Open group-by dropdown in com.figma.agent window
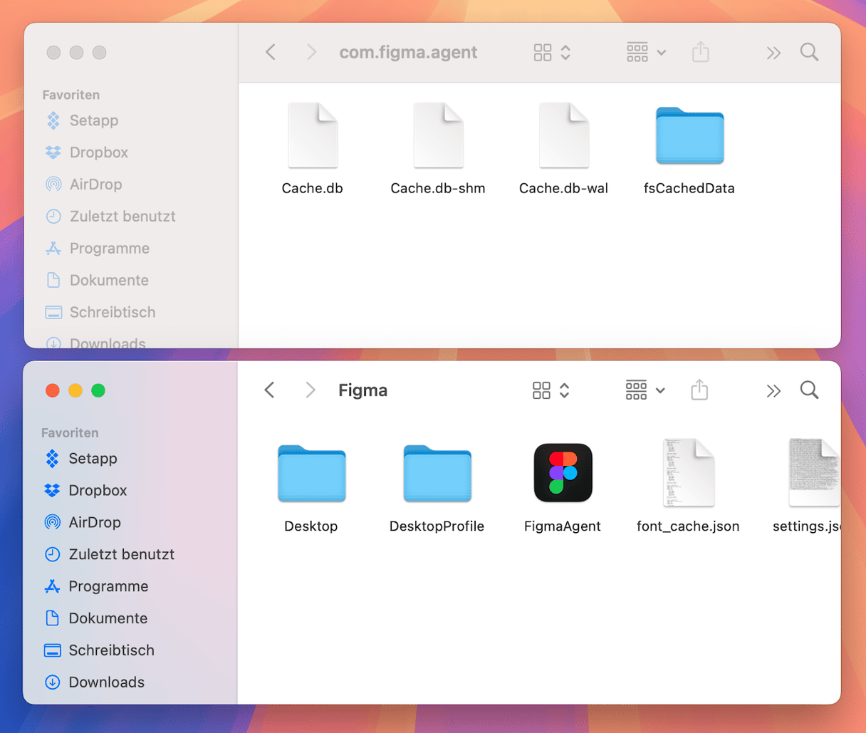 (646, 52)
